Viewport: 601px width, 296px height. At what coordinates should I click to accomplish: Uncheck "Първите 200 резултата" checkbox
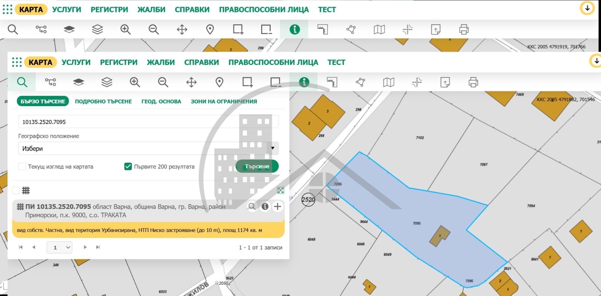128,166
